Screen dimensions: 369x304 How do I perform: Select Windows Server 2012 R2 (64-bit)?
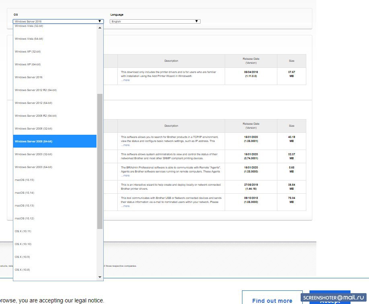tap(55, 90)
